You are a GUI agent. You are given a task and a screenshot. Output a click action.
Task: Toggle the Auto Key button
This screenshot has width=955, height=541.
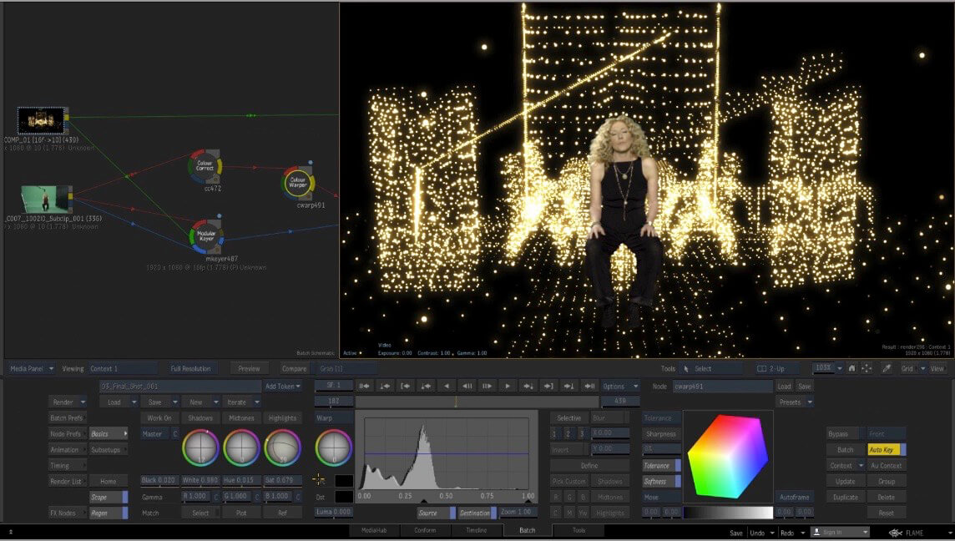click(887, 449)
